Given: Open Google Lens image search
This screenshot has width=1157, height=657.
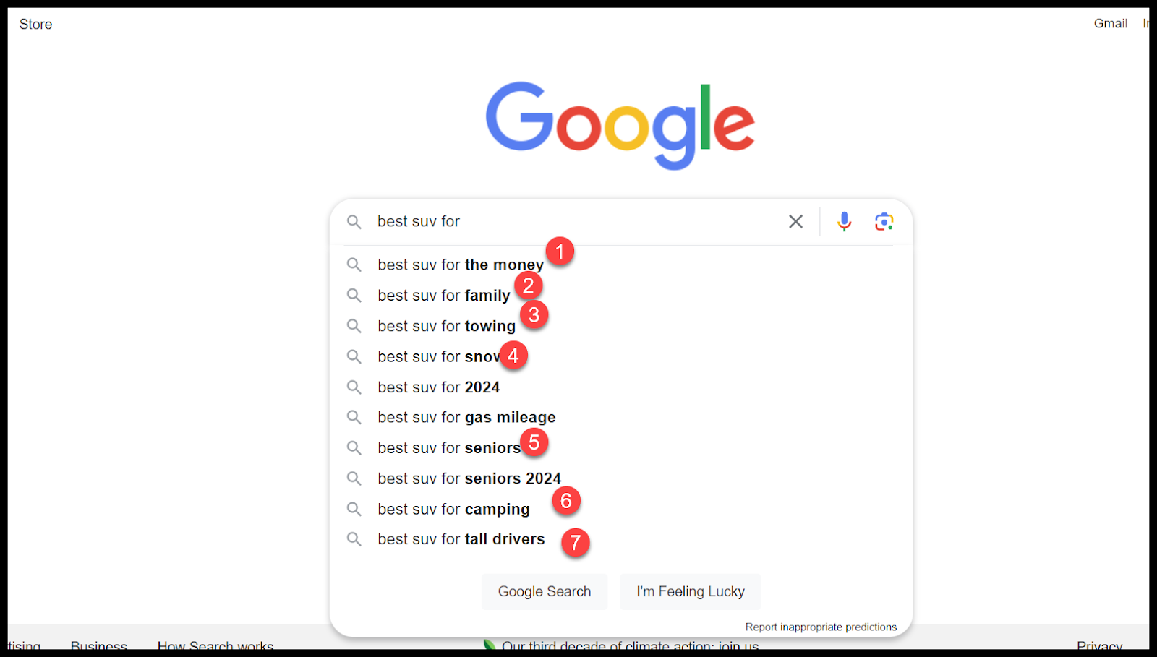Looking at the screenshot, I should pyautogui.click(x=884, y=221).
